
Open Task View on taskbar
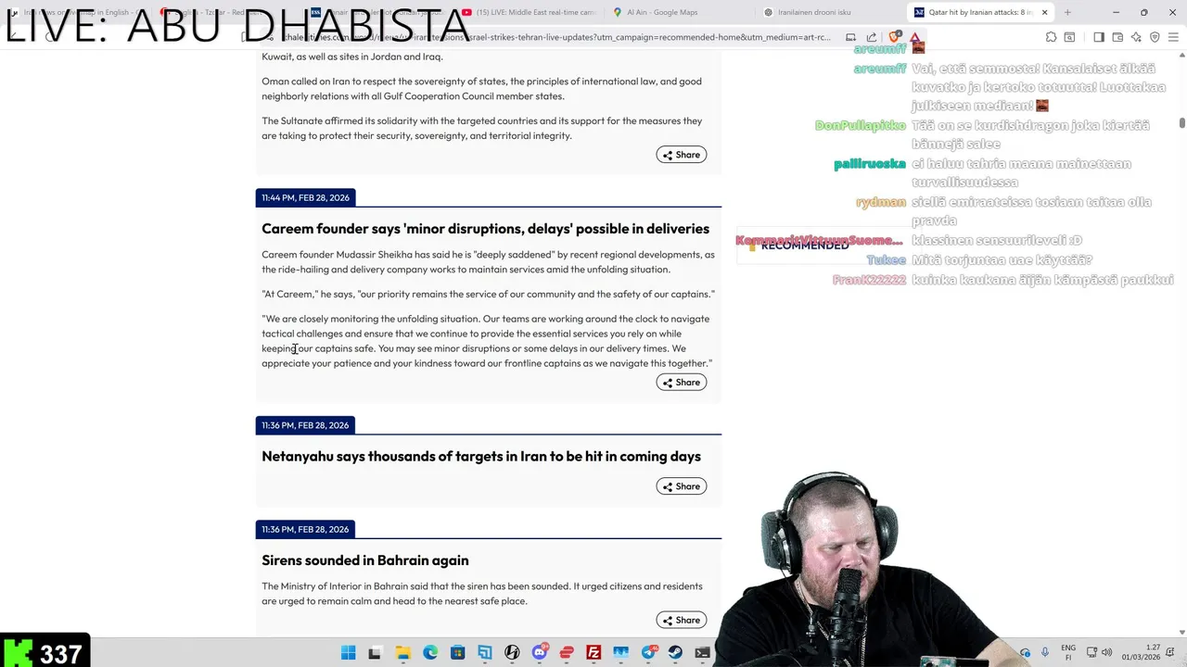coord(375,653)
